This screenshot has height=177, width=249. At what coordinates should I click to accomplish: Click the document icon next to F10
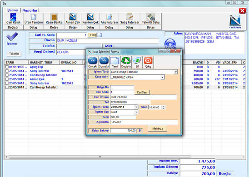[x=100, y=35]
